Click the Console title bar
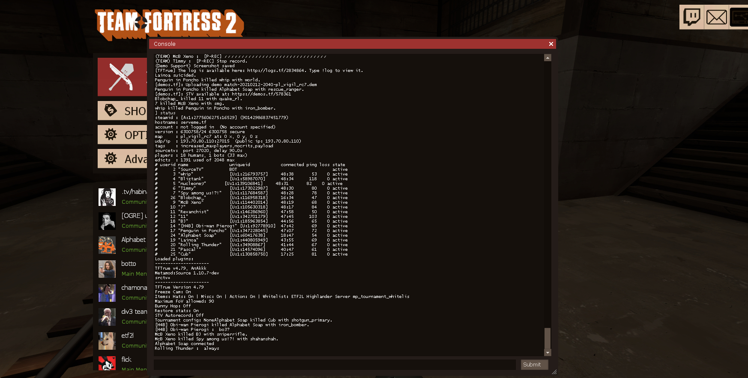Viewport: 748px width, 378px height. [352, 44]
